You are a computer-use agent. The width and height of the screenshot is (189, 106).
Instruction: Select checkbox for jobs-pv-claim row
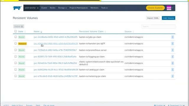pyautogui.click(x=16, y=37)
